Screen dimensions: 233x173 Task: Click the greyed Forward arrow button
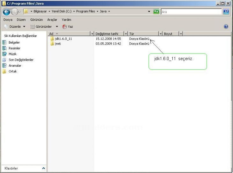click(x=14, y=11)
